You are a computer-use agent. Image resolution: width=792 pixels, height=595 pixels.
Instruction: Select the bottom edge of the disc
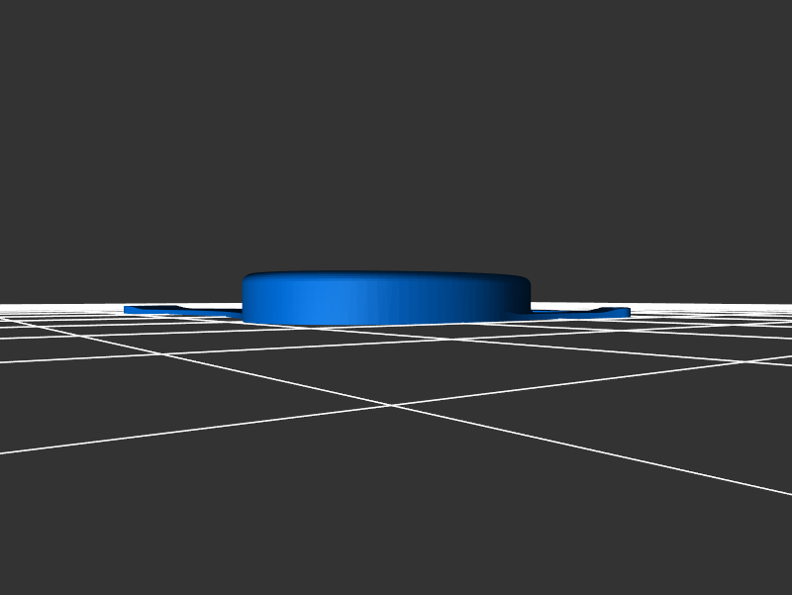click(x=386, y=324)
